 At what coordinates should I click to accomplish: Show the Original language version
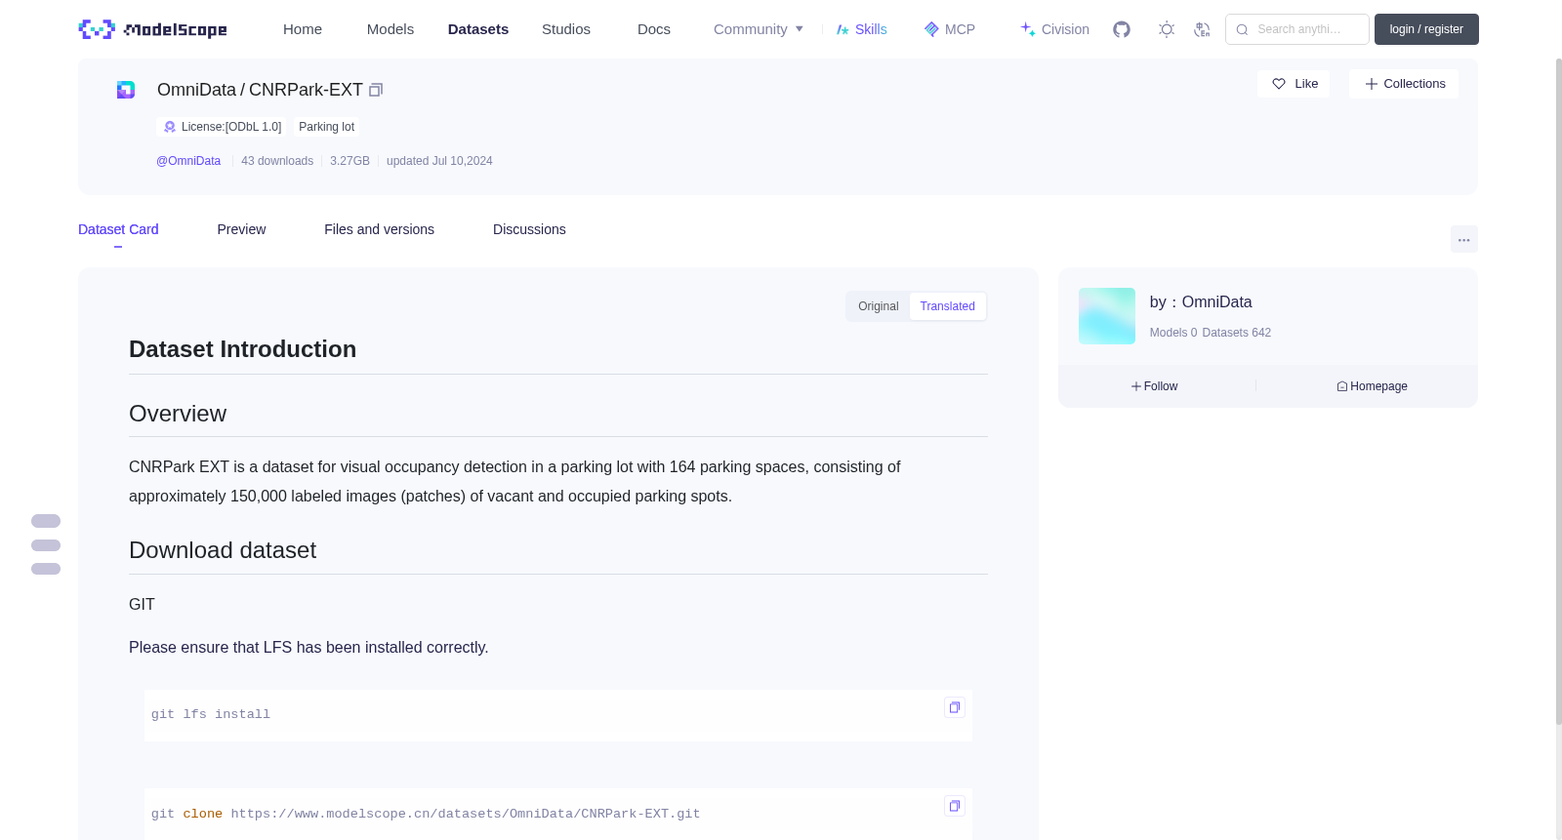coord(879,306)
